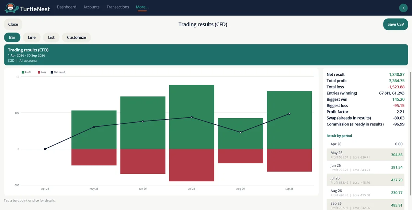Click the Total loss value -1,523.88
The image size is (412, 210).
coord(396,87)
